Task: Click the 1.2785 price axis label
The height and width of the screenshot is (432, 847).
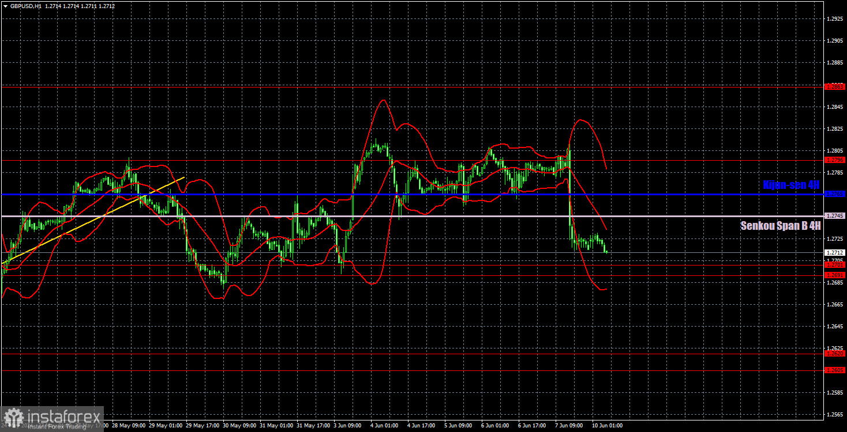Action: pos(835,173)
